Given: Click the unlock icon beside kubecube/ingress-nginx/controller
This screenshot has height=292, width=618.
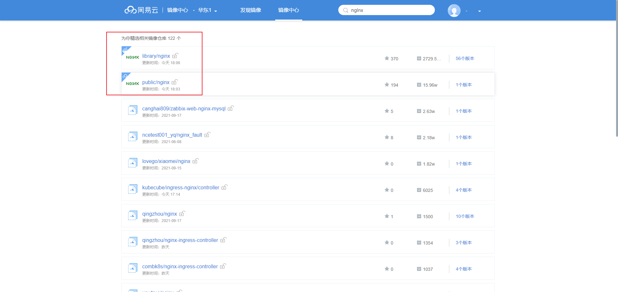Looking at the screenshot, I should pyautogui.click(x=224, y=187).
